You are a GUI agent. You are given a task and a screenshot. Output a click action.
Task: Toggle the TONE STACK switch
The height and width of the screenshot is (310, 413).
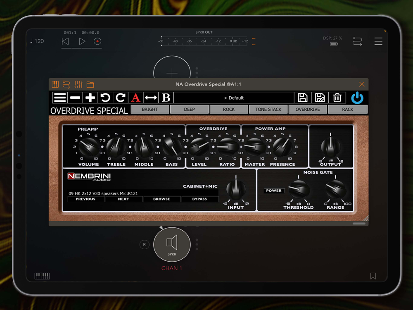(x=268, y=110)
